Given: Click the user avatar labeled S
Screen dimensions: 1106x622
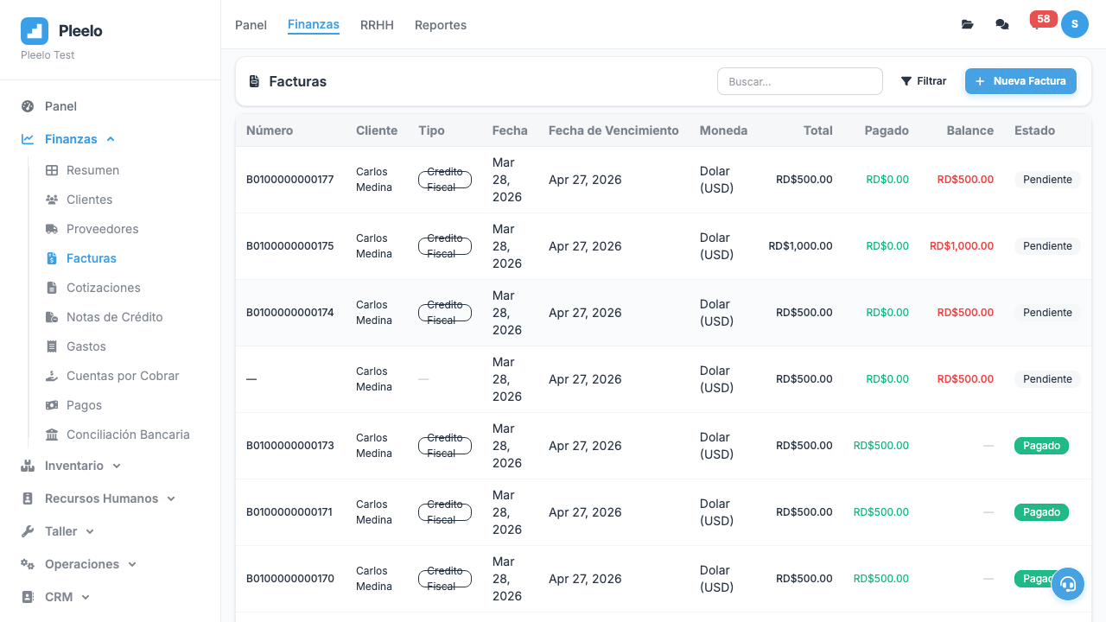Looking at the screenshot, I should pos(1075,24).
